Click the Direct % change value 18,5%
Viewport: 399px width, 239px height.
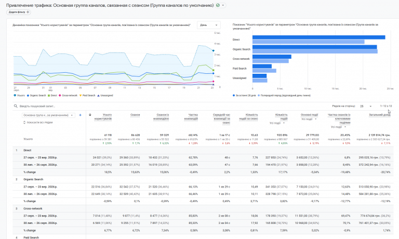tap(108, 172)
